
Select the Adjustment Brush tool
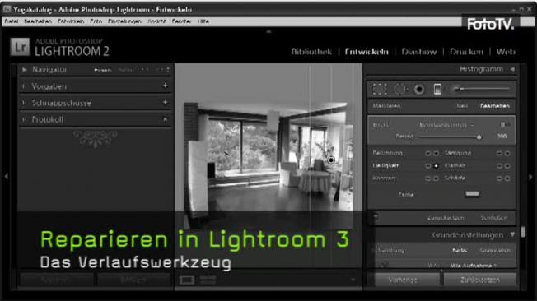click(482, 89)
